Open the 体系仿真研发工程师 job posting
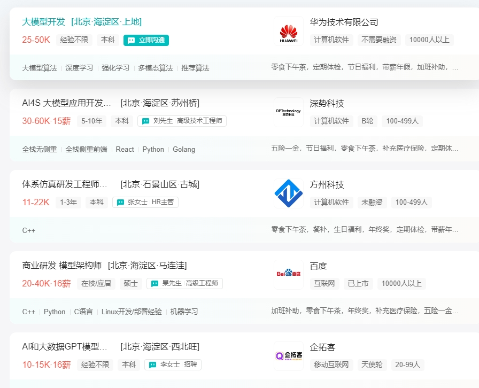The height and width of the screenshot is (388, 479). pyautogui.click(x=65, y=184)
